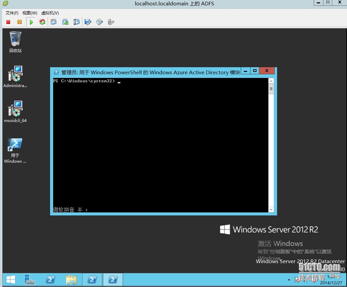Connect CD/DVD device toolbar icon
347x287 pixels.
pyautogui.click(x=100, y=22)
